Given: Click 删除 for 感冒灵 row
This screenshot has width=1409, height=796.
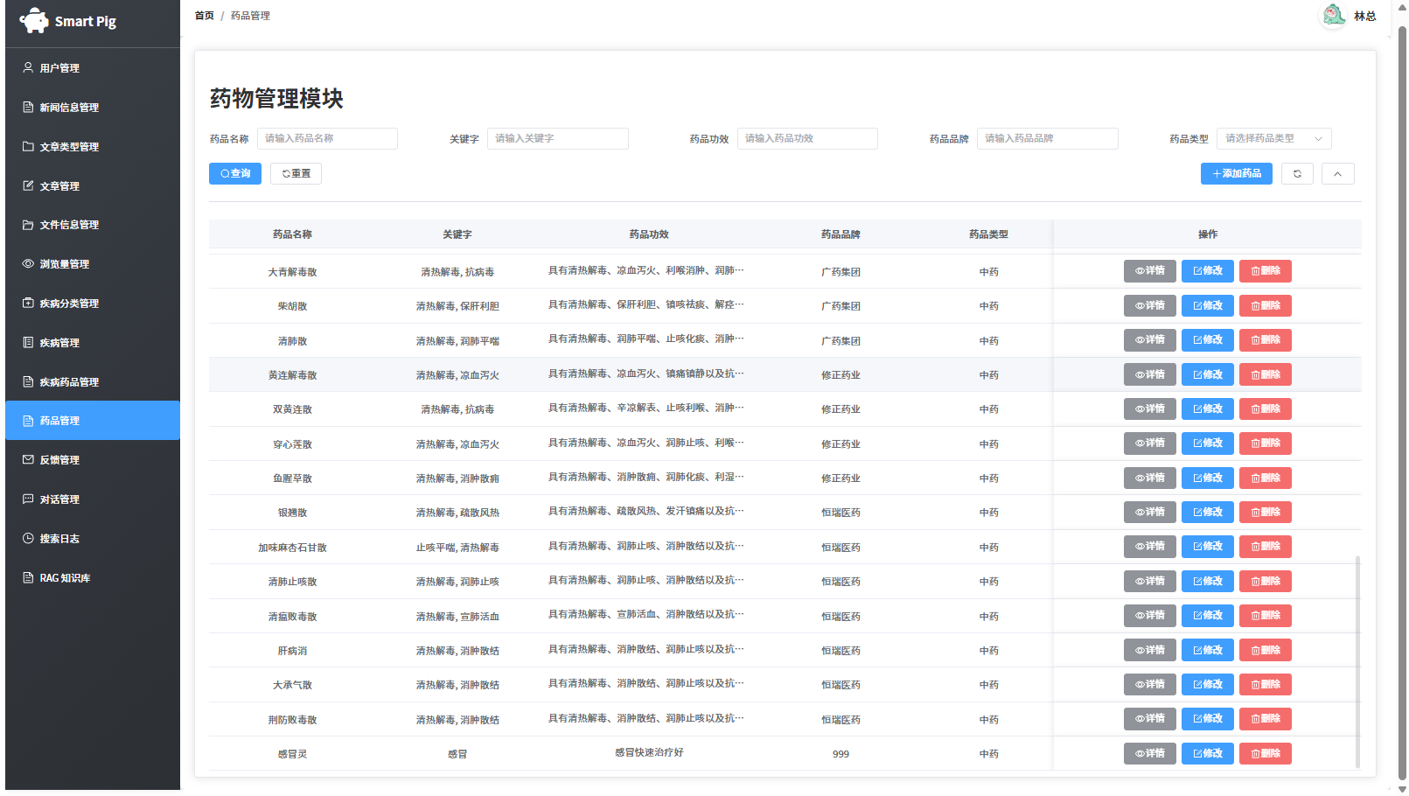Looking at the screenshot, I should [1265, 753].
